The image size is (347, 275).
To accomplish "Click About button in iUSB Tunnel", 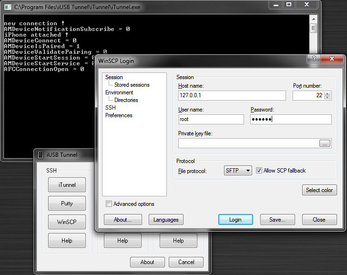I will click(x=147, y=262).
